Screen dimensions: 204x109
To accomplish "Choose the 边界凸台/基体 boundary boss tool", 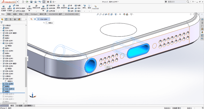I will pyautogui.click(x=19, y=11).
